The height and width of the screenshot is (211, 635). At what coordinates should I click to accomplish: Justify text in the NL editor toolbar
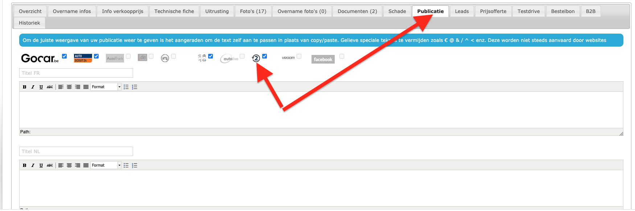click(x=86, y=165)
